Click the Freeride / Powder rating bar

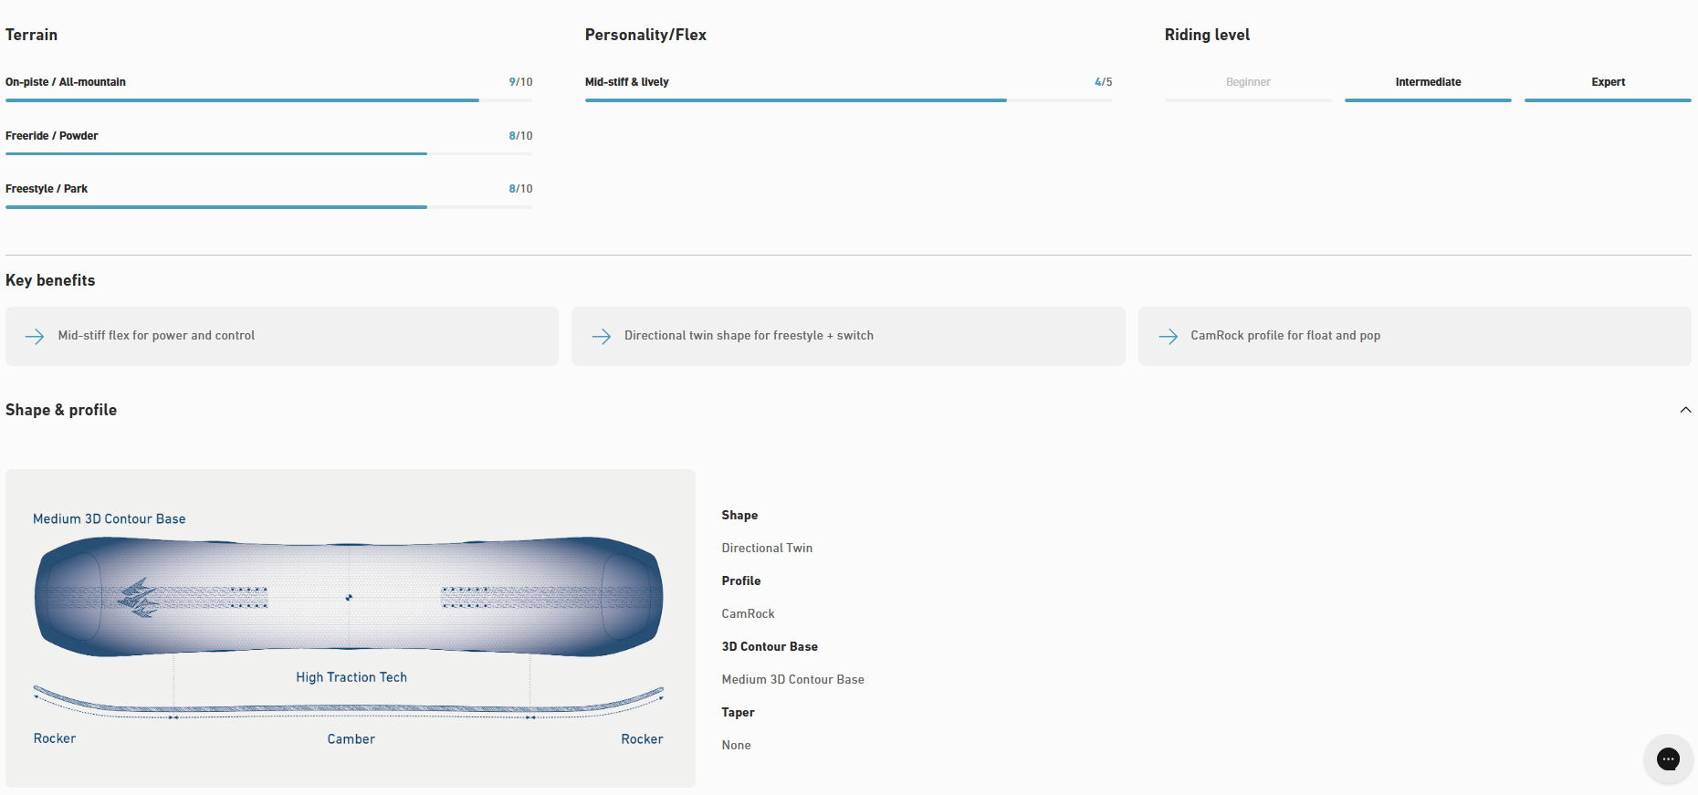coord(268,153)
